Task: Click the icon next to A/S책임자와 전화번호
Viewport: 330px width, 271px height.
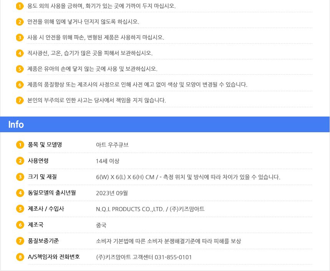Action: click(20, 257)
